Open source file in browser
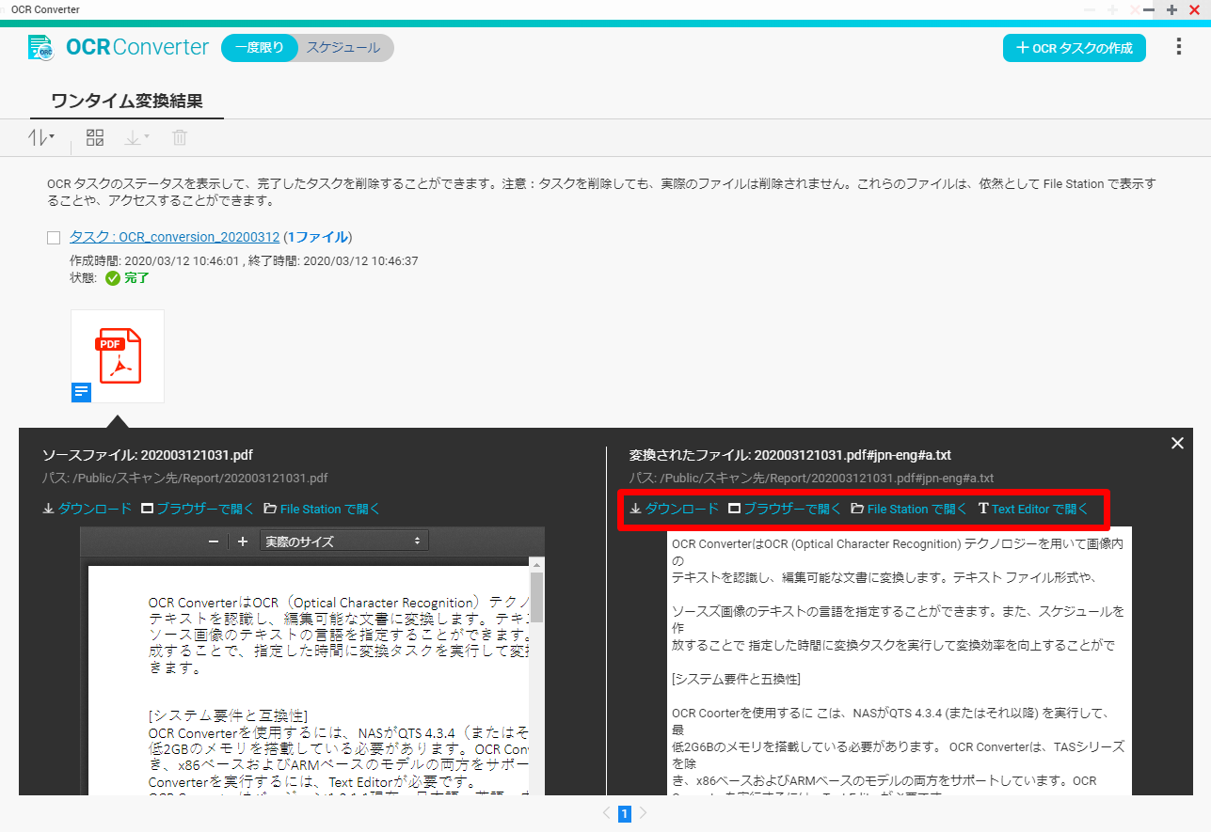The image size is (1211, 832). 198,509
